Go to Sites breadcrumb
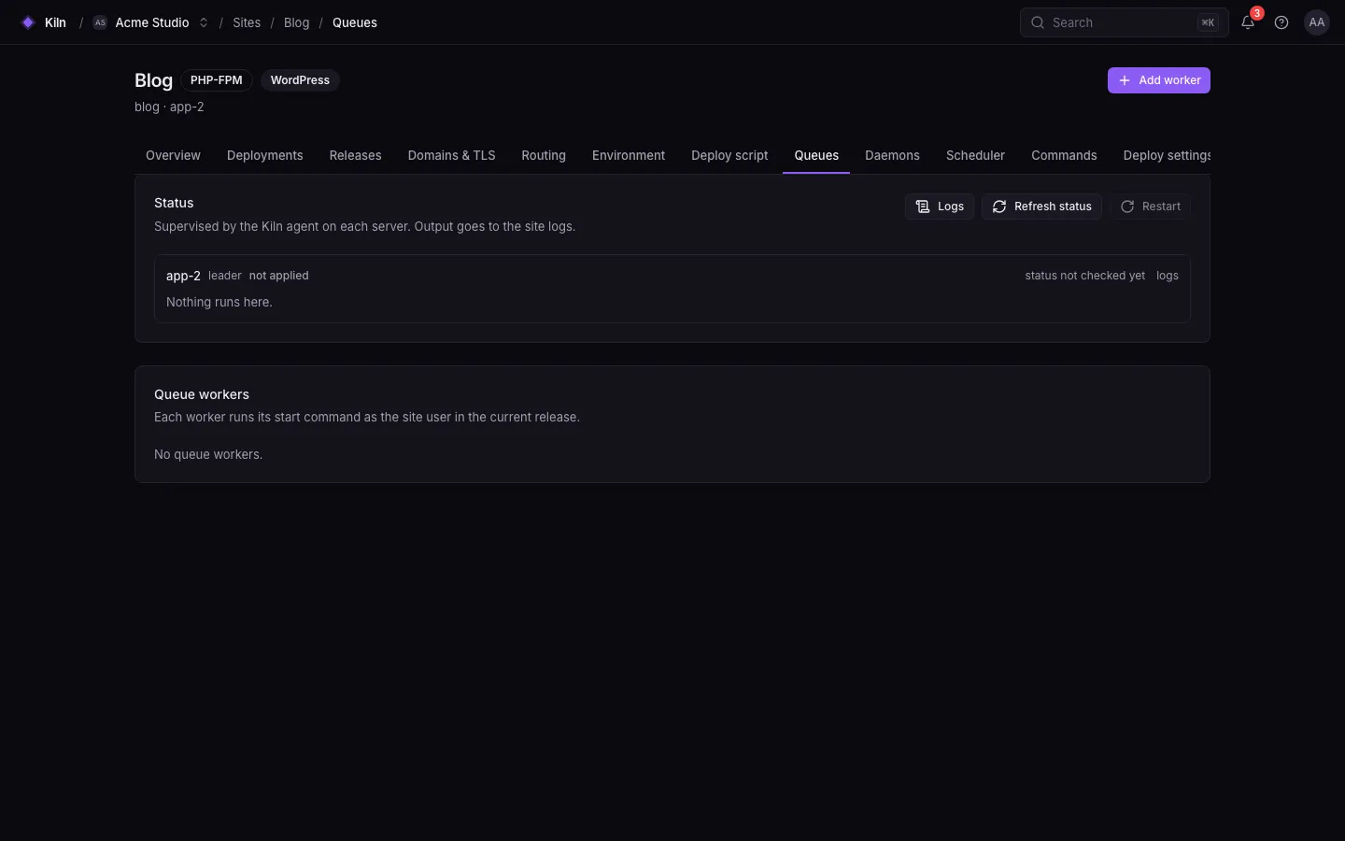The image size is (1345, 841). point(247,22)
